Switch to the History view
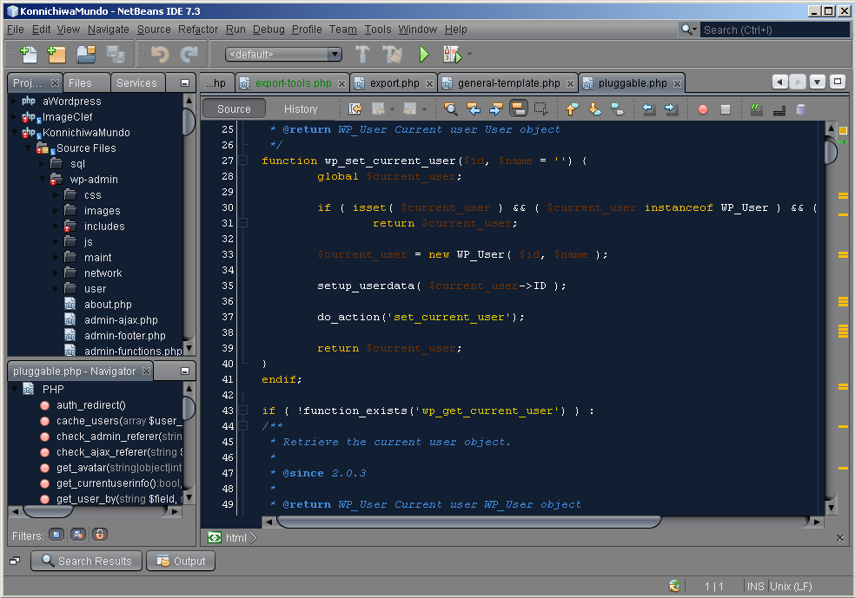Image resolution: width=855 pixels, height=598 pixels. (x=301, y=109)
